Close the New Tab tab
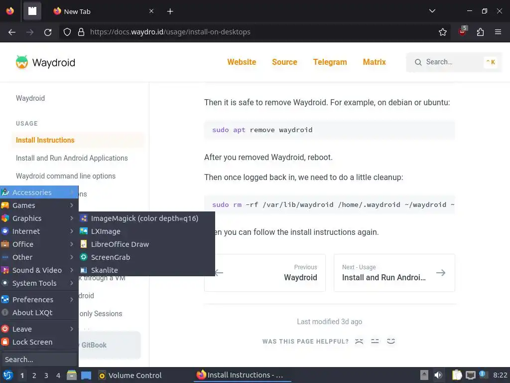Viewport: 510px width, 383px height. point(151,11)
